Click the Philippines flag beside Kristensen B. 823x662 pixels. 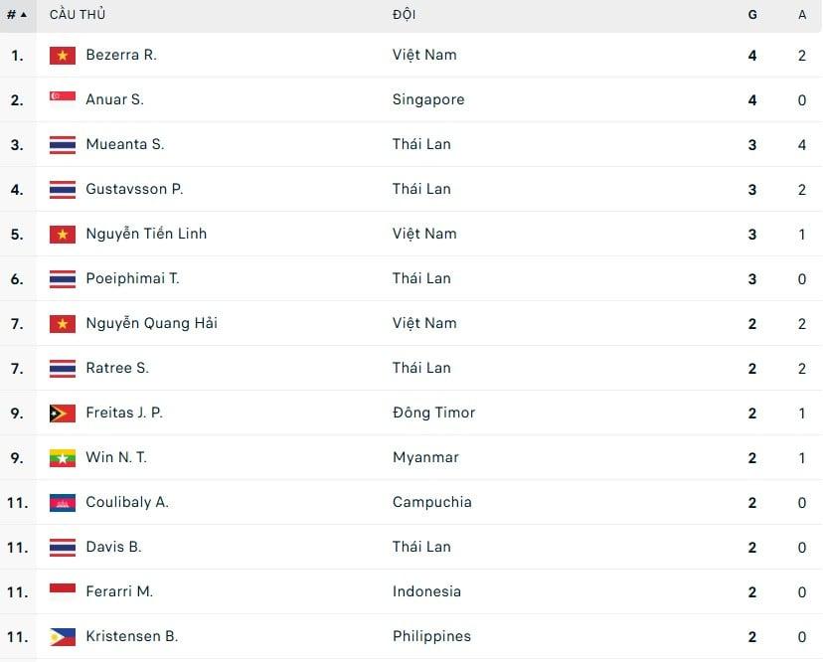pyautogui.click(x=63, y=636)
